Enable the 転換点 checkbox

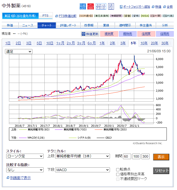point(118,170)
